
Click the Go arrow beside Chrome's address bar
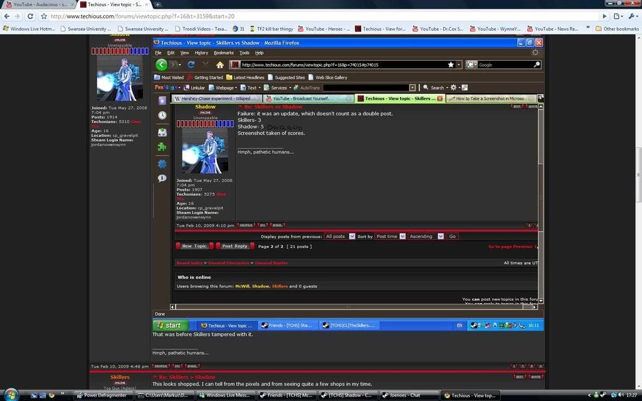tap(604, 16)
